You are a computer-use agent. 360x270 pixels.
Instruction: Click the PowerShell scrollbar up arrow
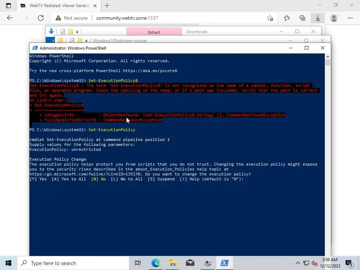pyautogui.click(x=328, y=57)
